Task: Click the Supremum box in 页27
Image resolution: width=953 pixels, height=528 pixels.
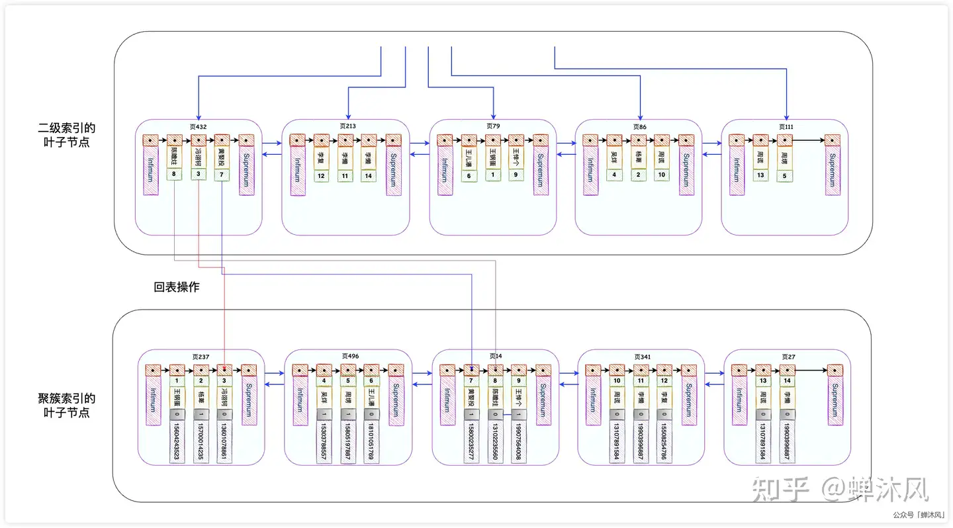Action: 835,400
